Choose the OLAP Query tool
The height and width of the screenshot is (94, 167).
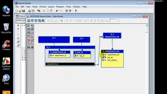[x=32, y=47]
